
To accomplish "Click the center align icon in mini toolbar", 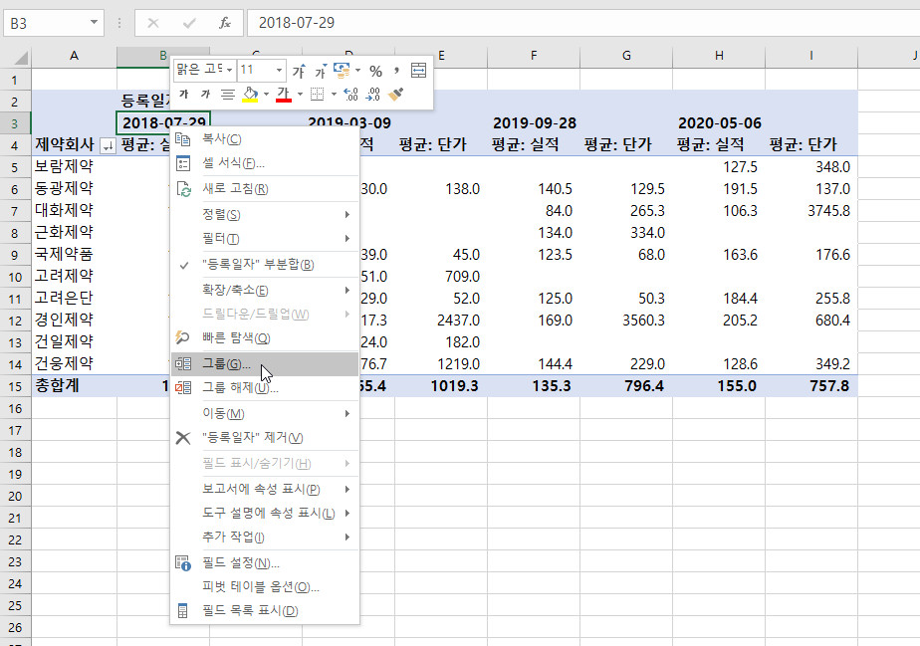I will tap(227, 95).
